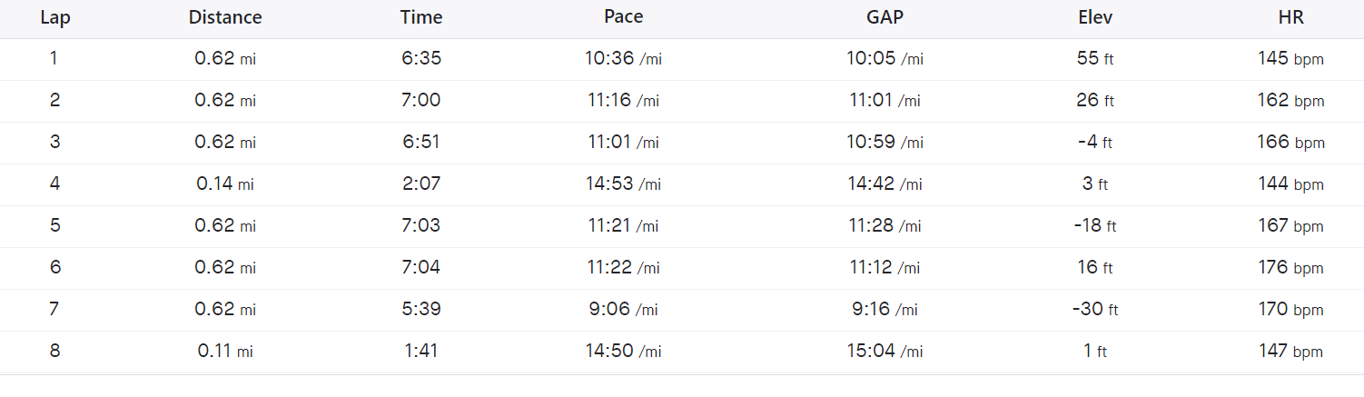Click lap 2 time of 7:00

point(421,101)
